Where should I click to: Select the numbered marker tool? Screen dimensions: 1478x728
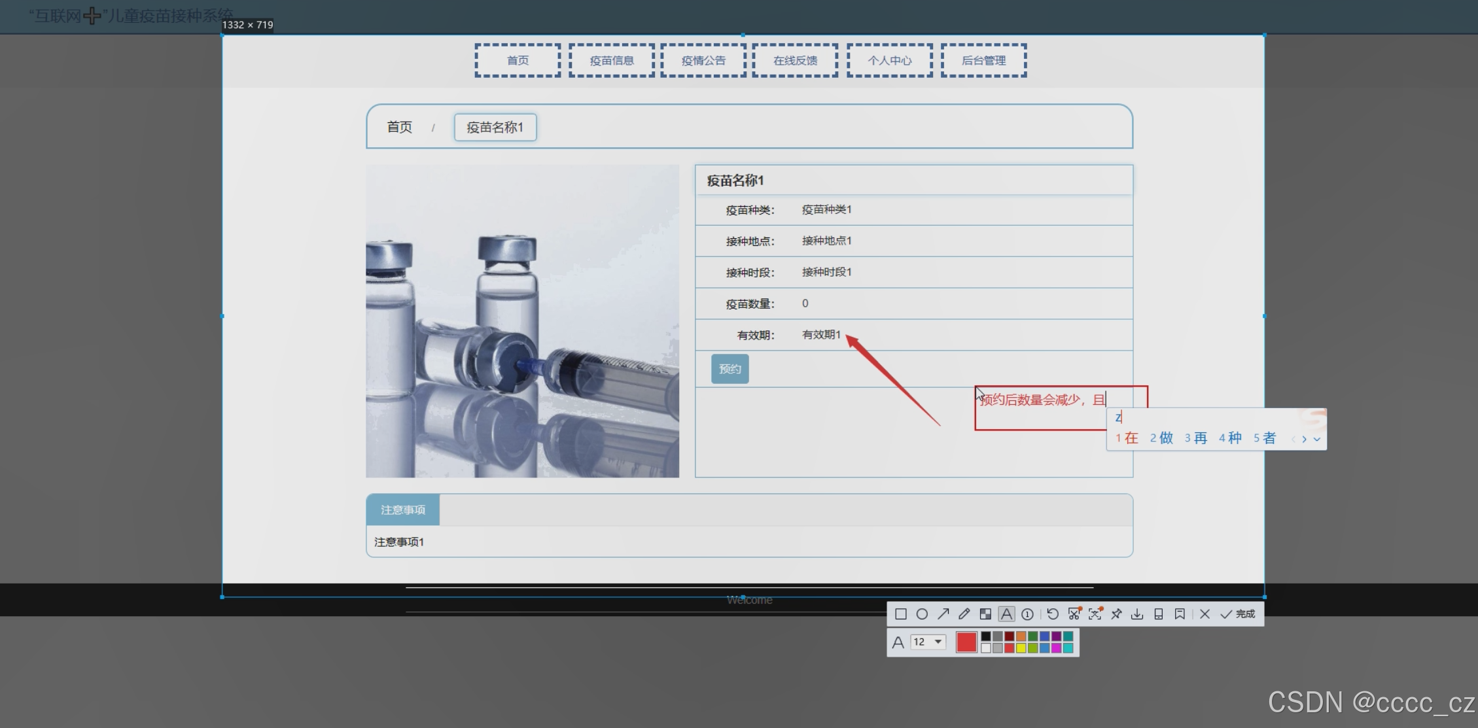1027,614
